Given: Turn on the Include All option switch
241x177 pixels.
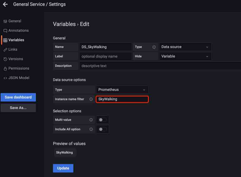Looking at the screenshot, I should pos(102,129).
